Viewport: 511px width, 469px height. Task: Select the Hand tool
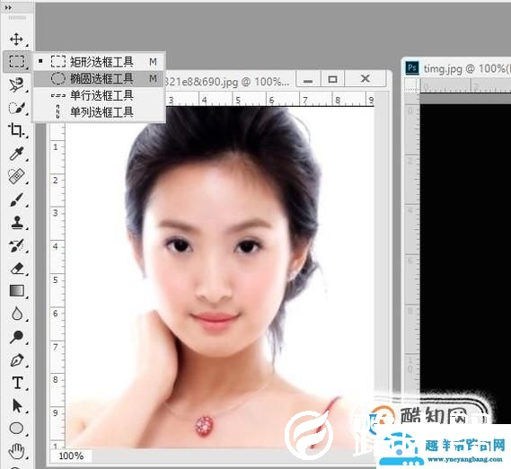[16, 451]
